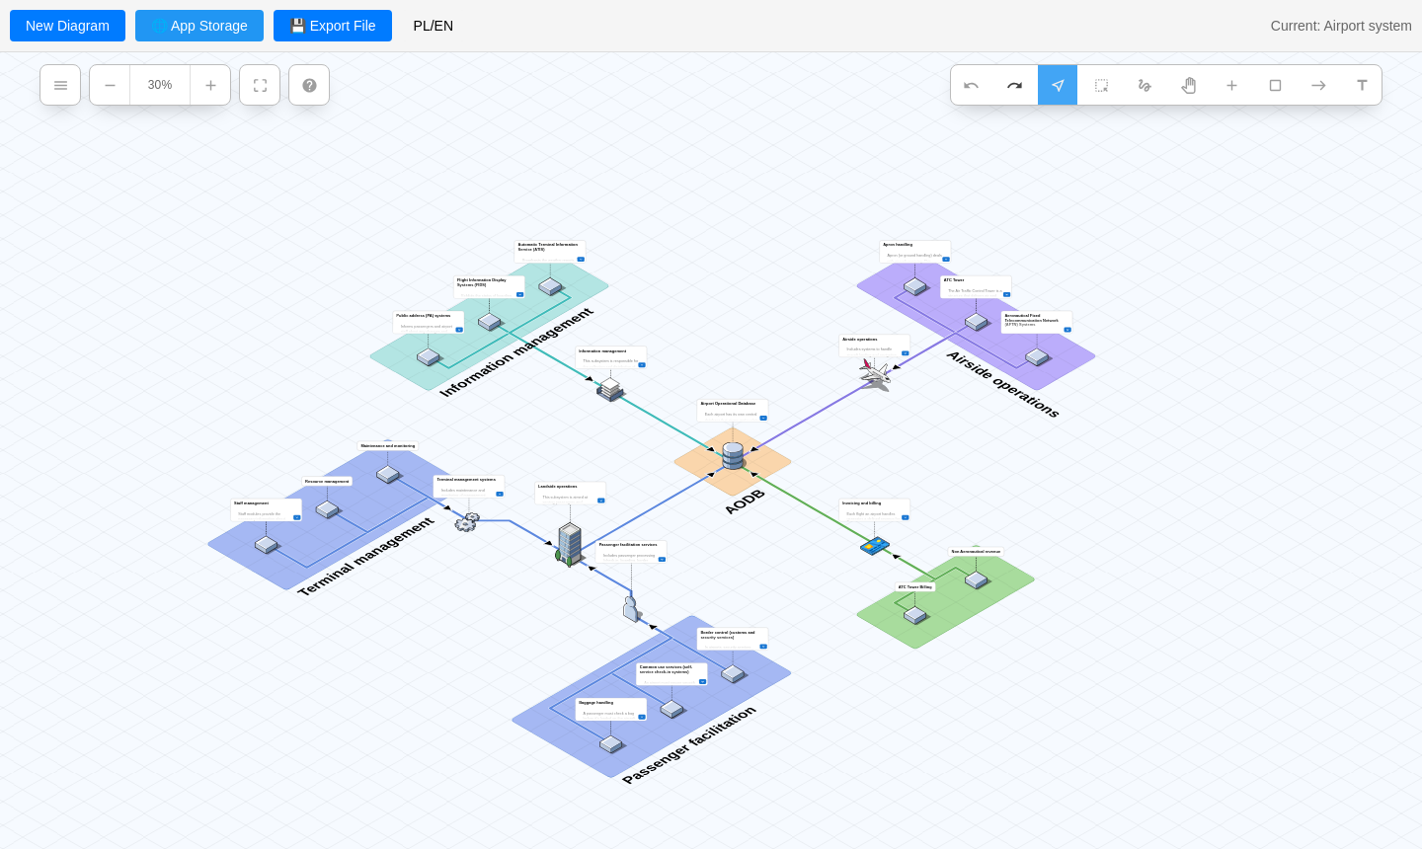Screen dimensions: 1422x849
Task: Select the Text tool
Action: click(x=1362, y=86)
